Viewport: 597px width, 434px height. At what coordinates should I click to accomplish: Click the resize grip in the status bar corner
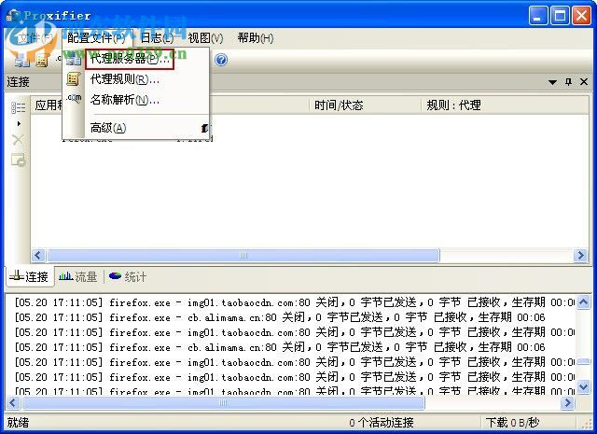coord(588,425)
